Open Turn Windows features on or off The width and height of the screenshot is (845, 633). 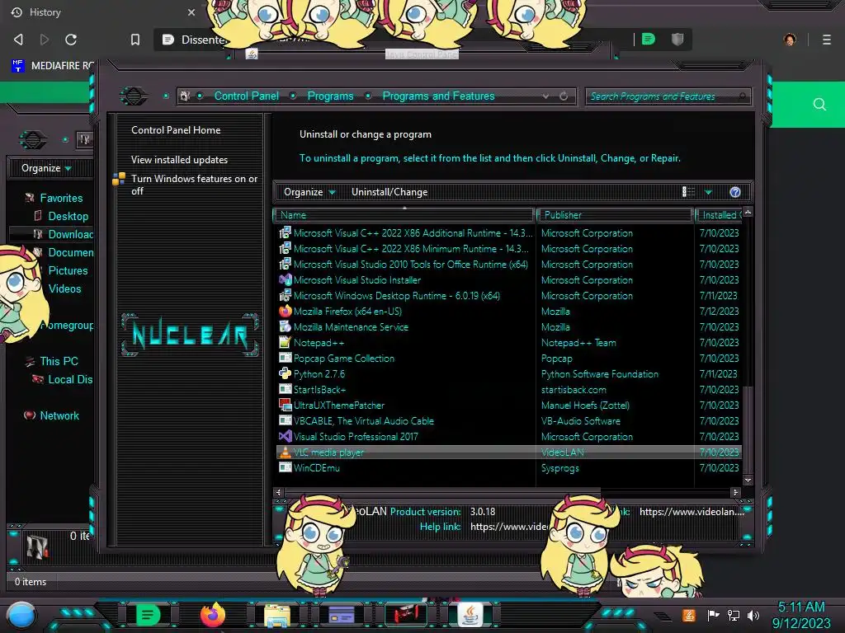(194, 185)
